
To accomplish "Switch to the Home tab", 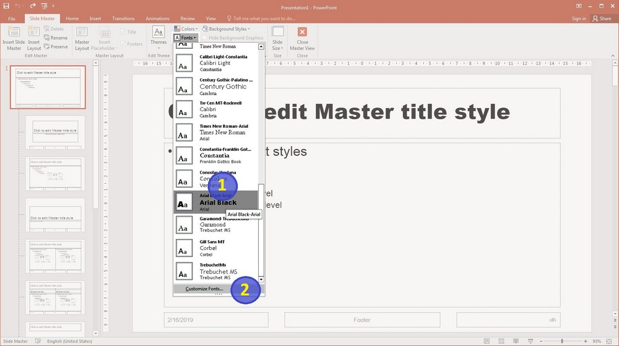I will [72, 19].
